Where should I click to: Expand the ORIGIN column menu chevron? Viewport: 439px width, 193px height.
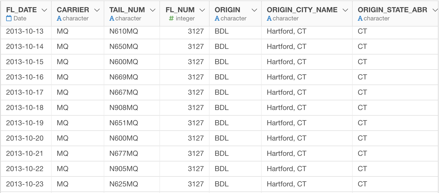pyautogui.click(x=254, y=10)
